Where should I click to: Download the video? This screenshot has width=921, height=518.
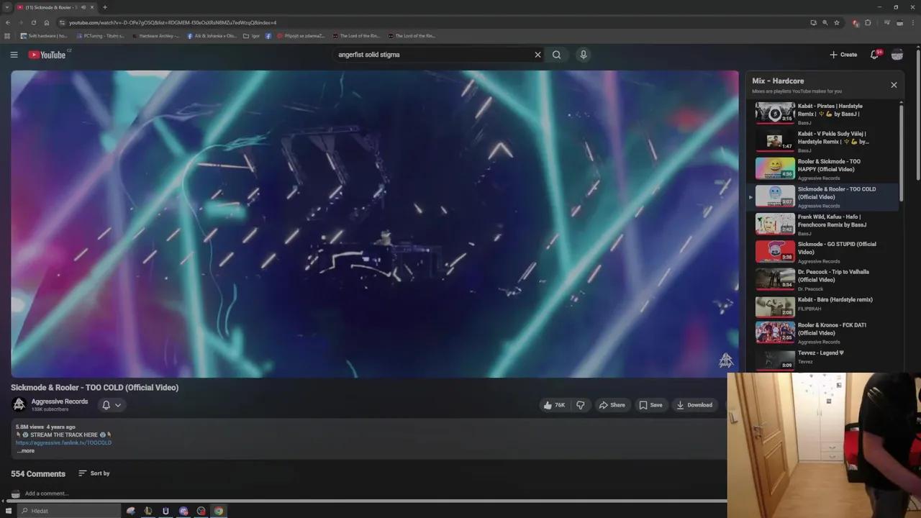coord(695,405)
